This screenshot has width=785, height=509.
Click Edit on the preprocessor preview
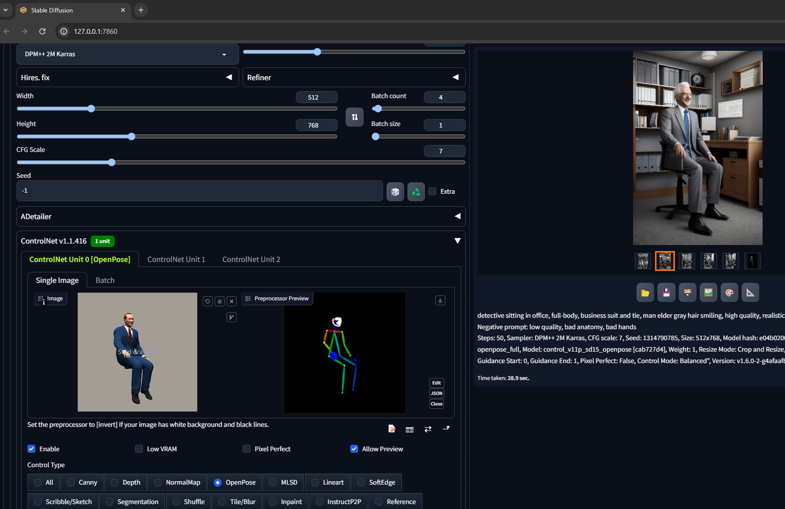pyautogui.click(x=437, y=383)
